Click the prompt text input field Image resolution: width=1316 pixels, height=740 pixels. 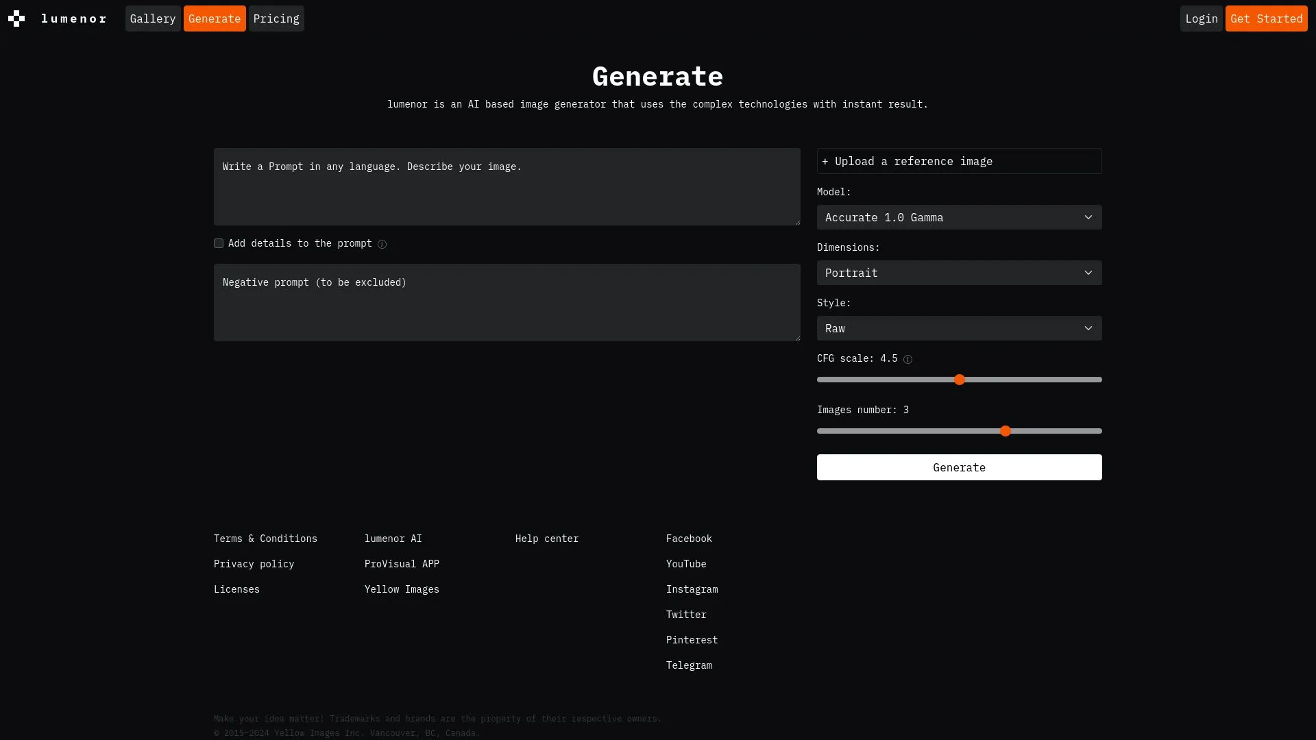pos(507,186)
